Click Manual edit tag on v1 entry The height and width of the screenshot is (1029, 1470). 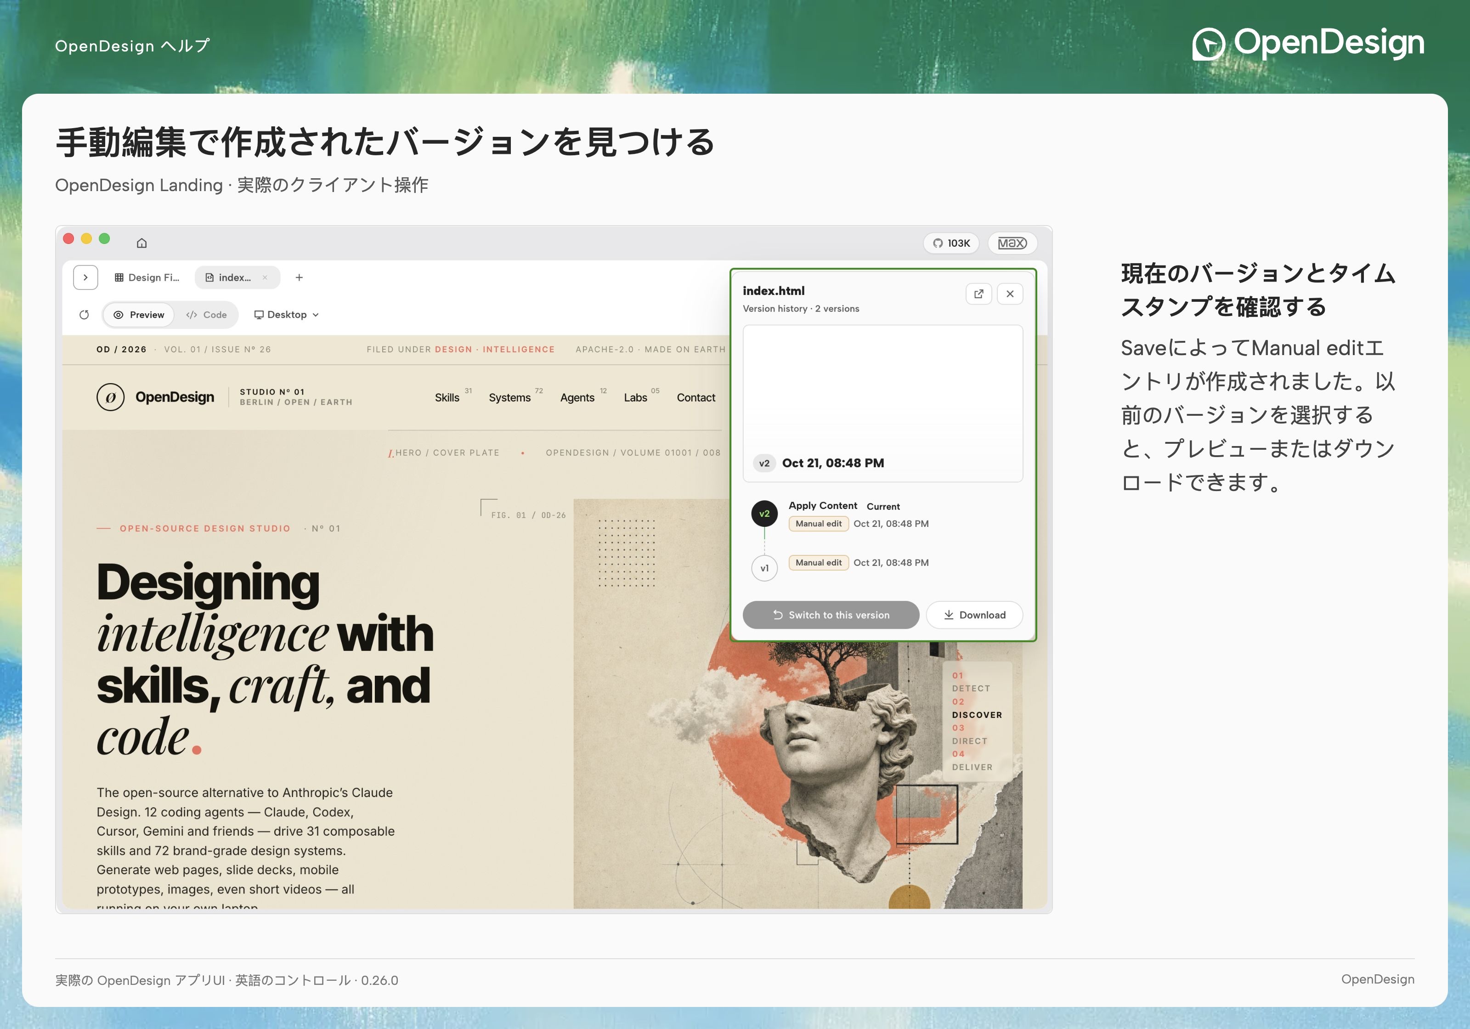tap(818, 563)
